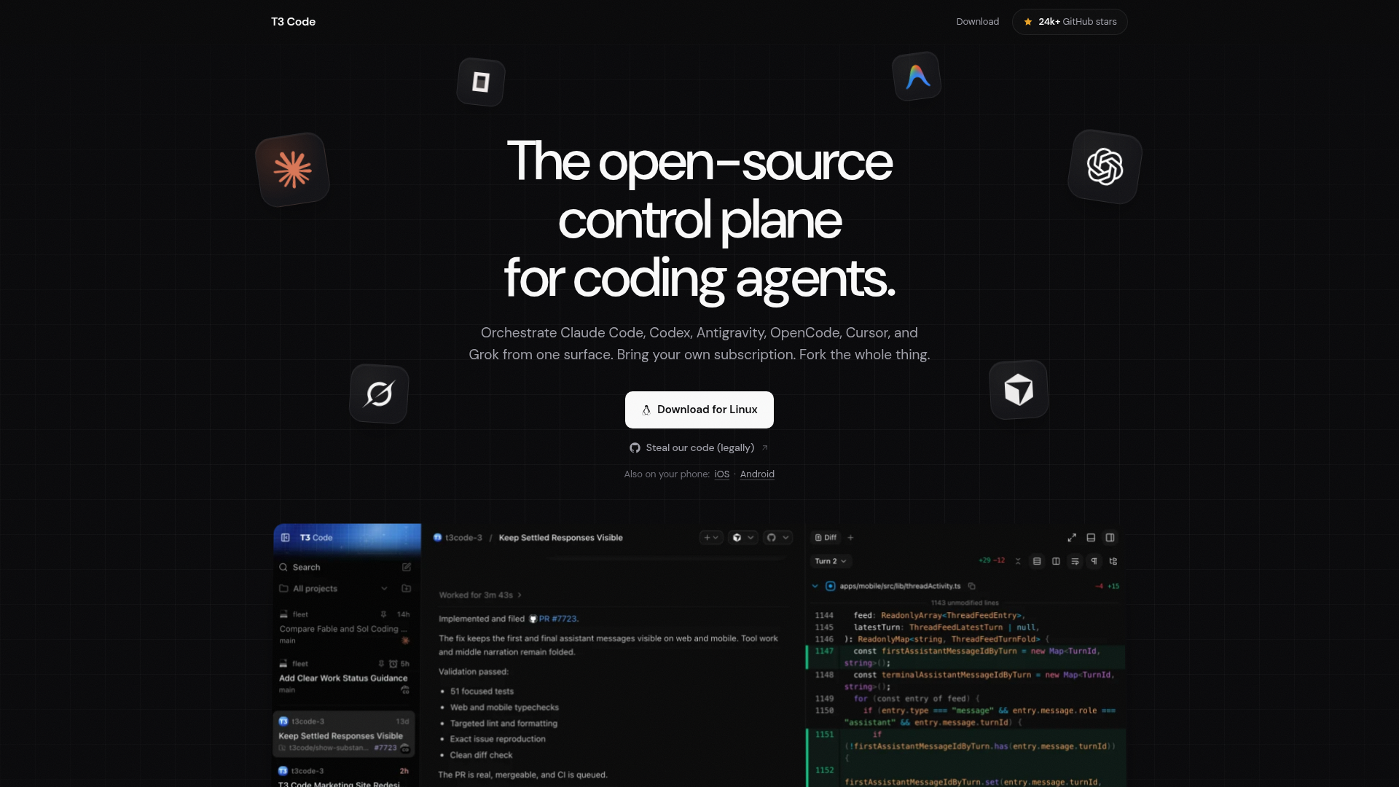The height and width of the screenshot is (787, 1399).
Task: Switch to unified diff view icon
Action: tap(1037, 561)
